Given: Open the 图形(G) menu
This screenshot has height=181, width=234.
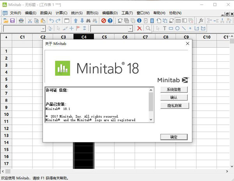Looking at the screenshot, I should coord(92,13).
